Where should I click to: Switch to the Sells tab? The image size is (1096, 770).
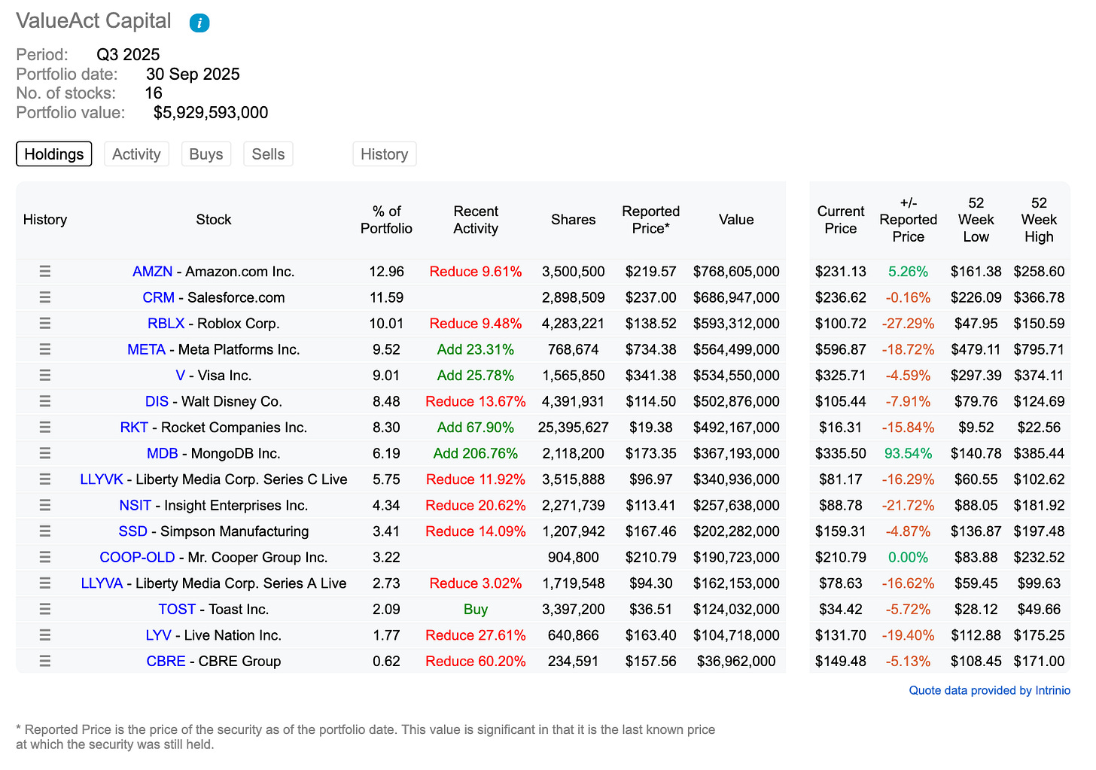click(x=268, y=154)
